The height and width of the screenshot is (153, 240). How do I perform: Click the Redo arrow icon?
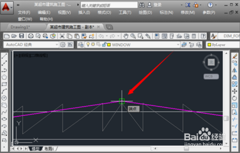point(112,36)
